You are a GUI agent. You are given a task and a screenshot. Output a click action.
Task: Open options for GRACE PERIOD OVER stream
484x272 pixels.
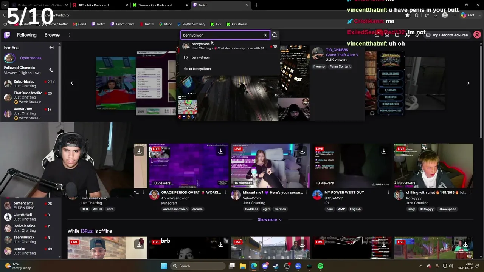click(x=225, y=193)
